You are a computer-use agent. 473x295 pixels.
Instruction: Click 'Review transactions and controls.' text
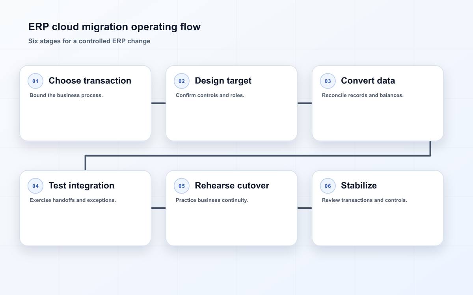365,200
